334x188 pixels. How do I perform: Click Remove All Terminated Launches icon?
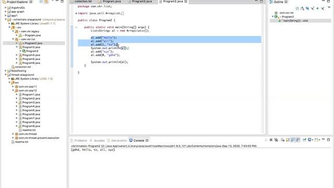[x=276, y=140]
